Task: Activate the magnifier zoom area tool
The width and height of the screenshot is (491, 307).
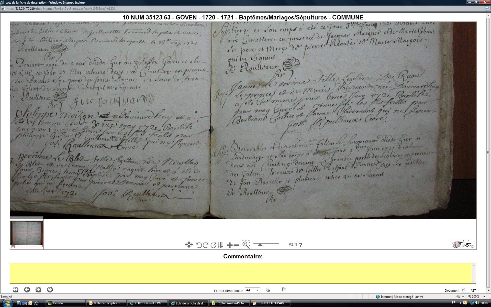Action: (x=245, y=245)
